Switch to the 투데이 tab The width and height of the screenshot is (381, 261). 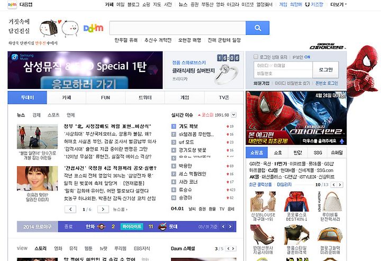click(x=27, y=98)
